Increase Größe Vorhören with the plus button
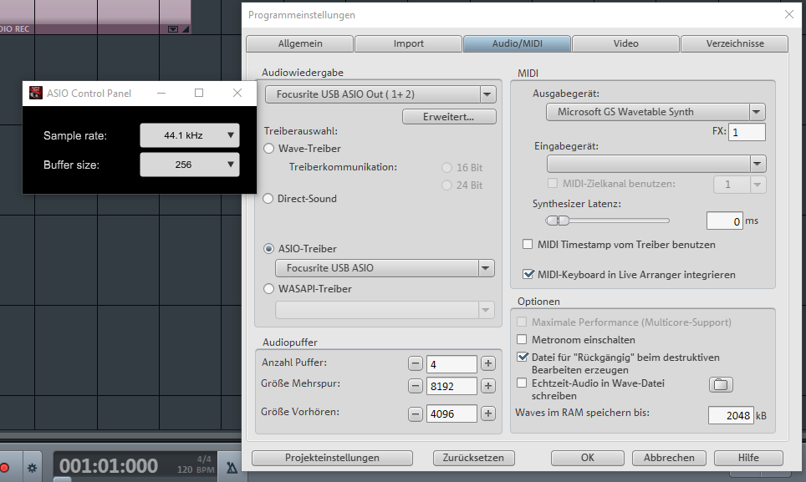 click(487, 414)
